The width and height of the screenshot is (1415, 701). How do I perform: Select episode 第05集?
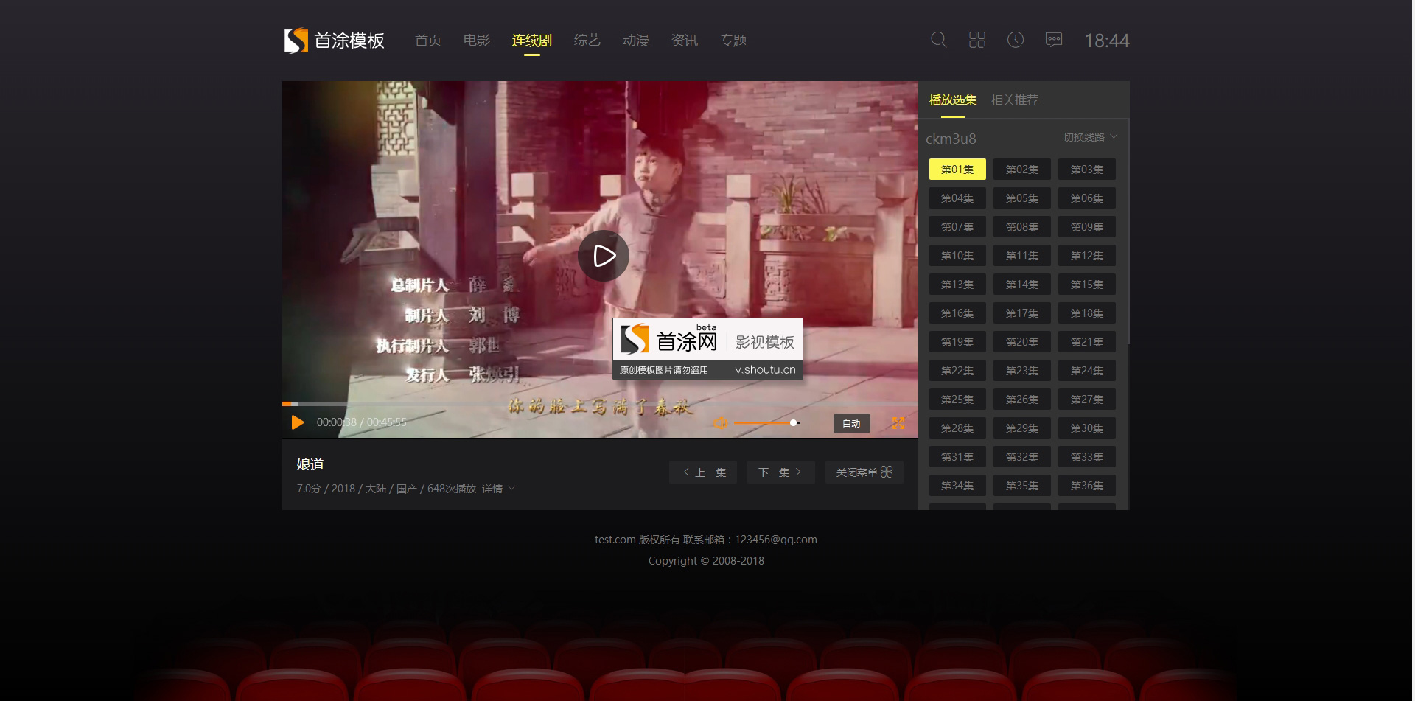(x=1022, y=198)
